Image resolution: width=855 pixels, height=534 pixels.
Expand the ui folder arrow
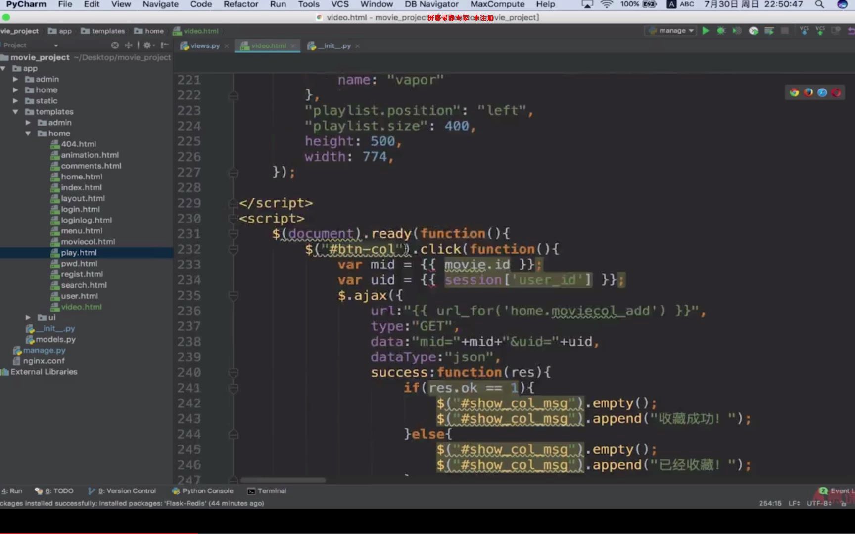point(28,317)
